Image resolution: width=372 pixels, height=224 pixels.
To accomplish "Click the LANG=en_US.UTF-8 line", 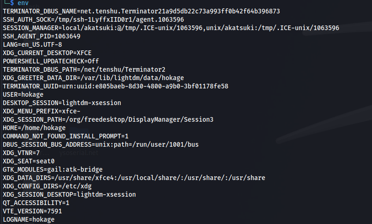I will click(x=32, y=44).
